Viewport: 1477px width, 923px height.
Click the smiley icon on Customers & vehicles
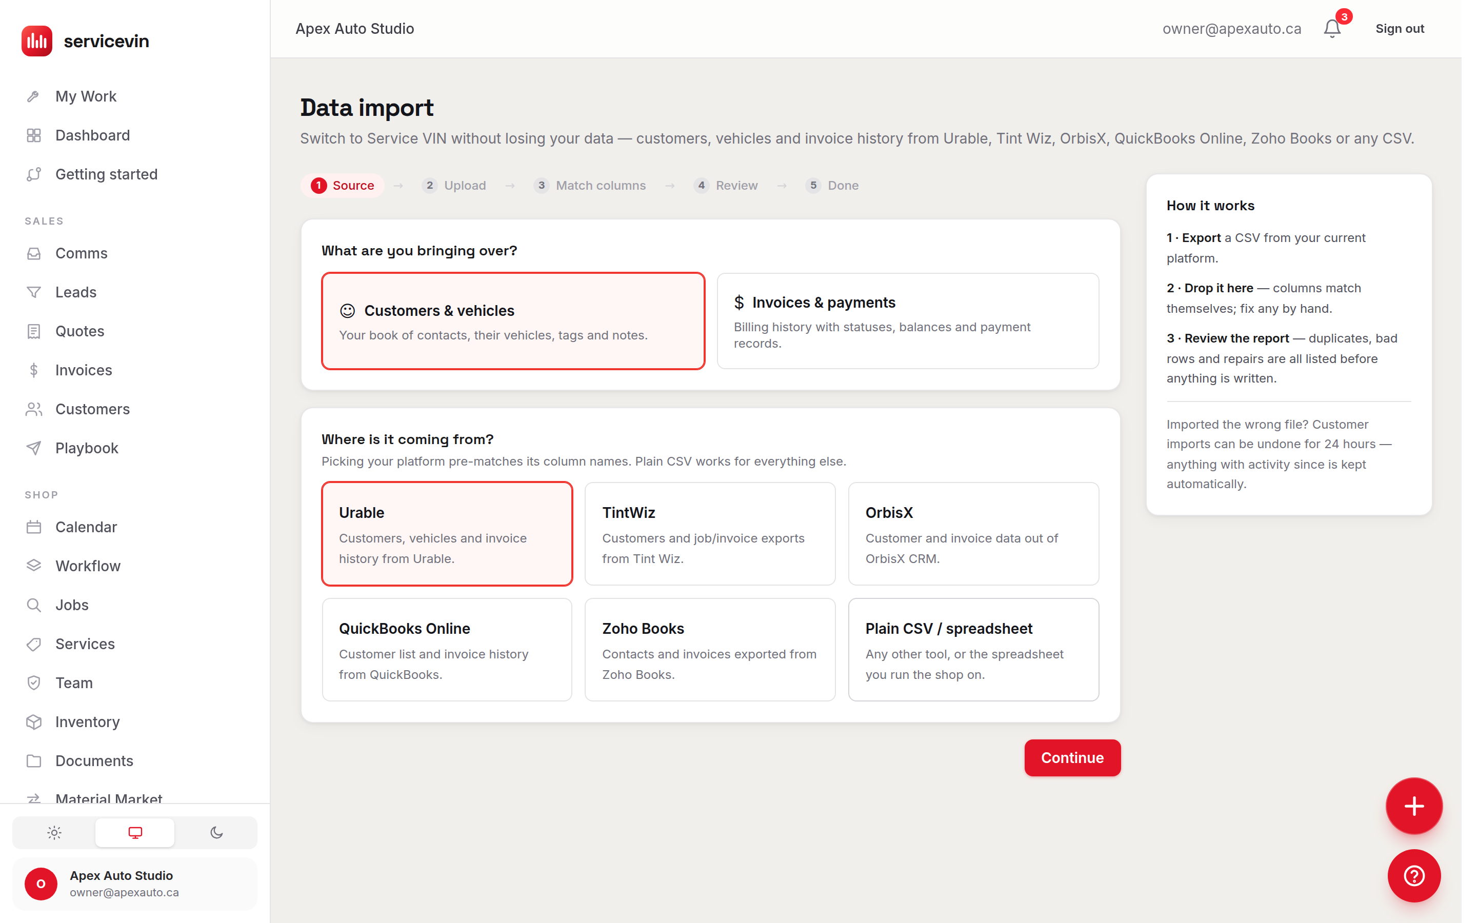coord(347,311)
